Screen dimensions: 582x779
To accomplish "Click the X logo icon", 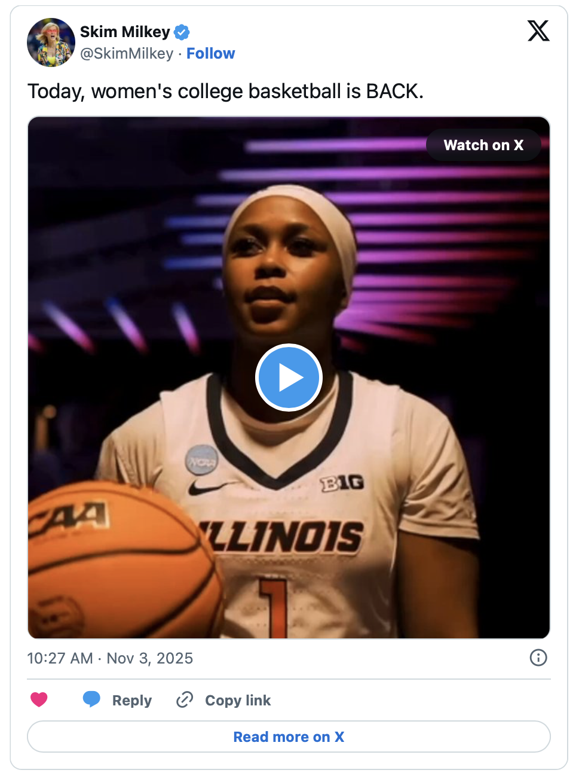I will (x=538, y=31).
